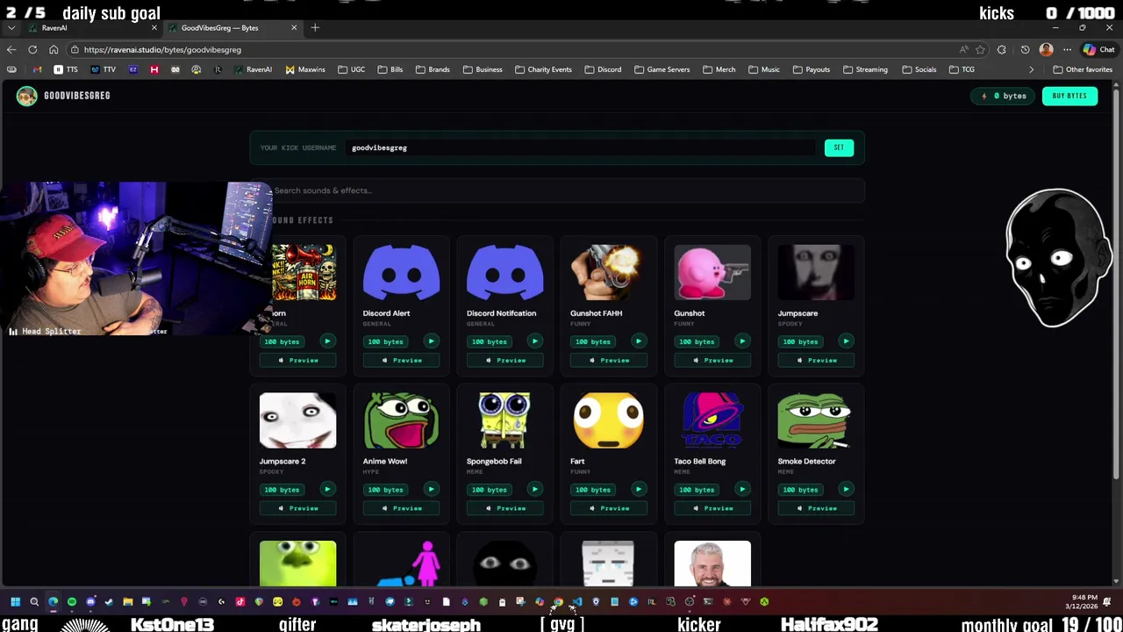Open the tab search dropdown arrow
The image size is (1123, 632).
click(11, 28)
